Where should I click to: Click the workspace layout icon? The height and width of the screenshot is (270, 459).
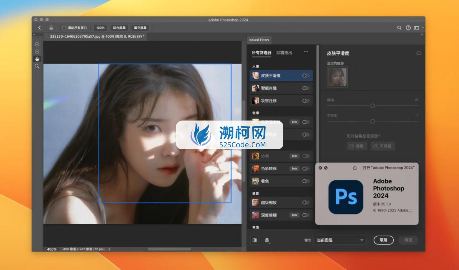tap(416, 28)
